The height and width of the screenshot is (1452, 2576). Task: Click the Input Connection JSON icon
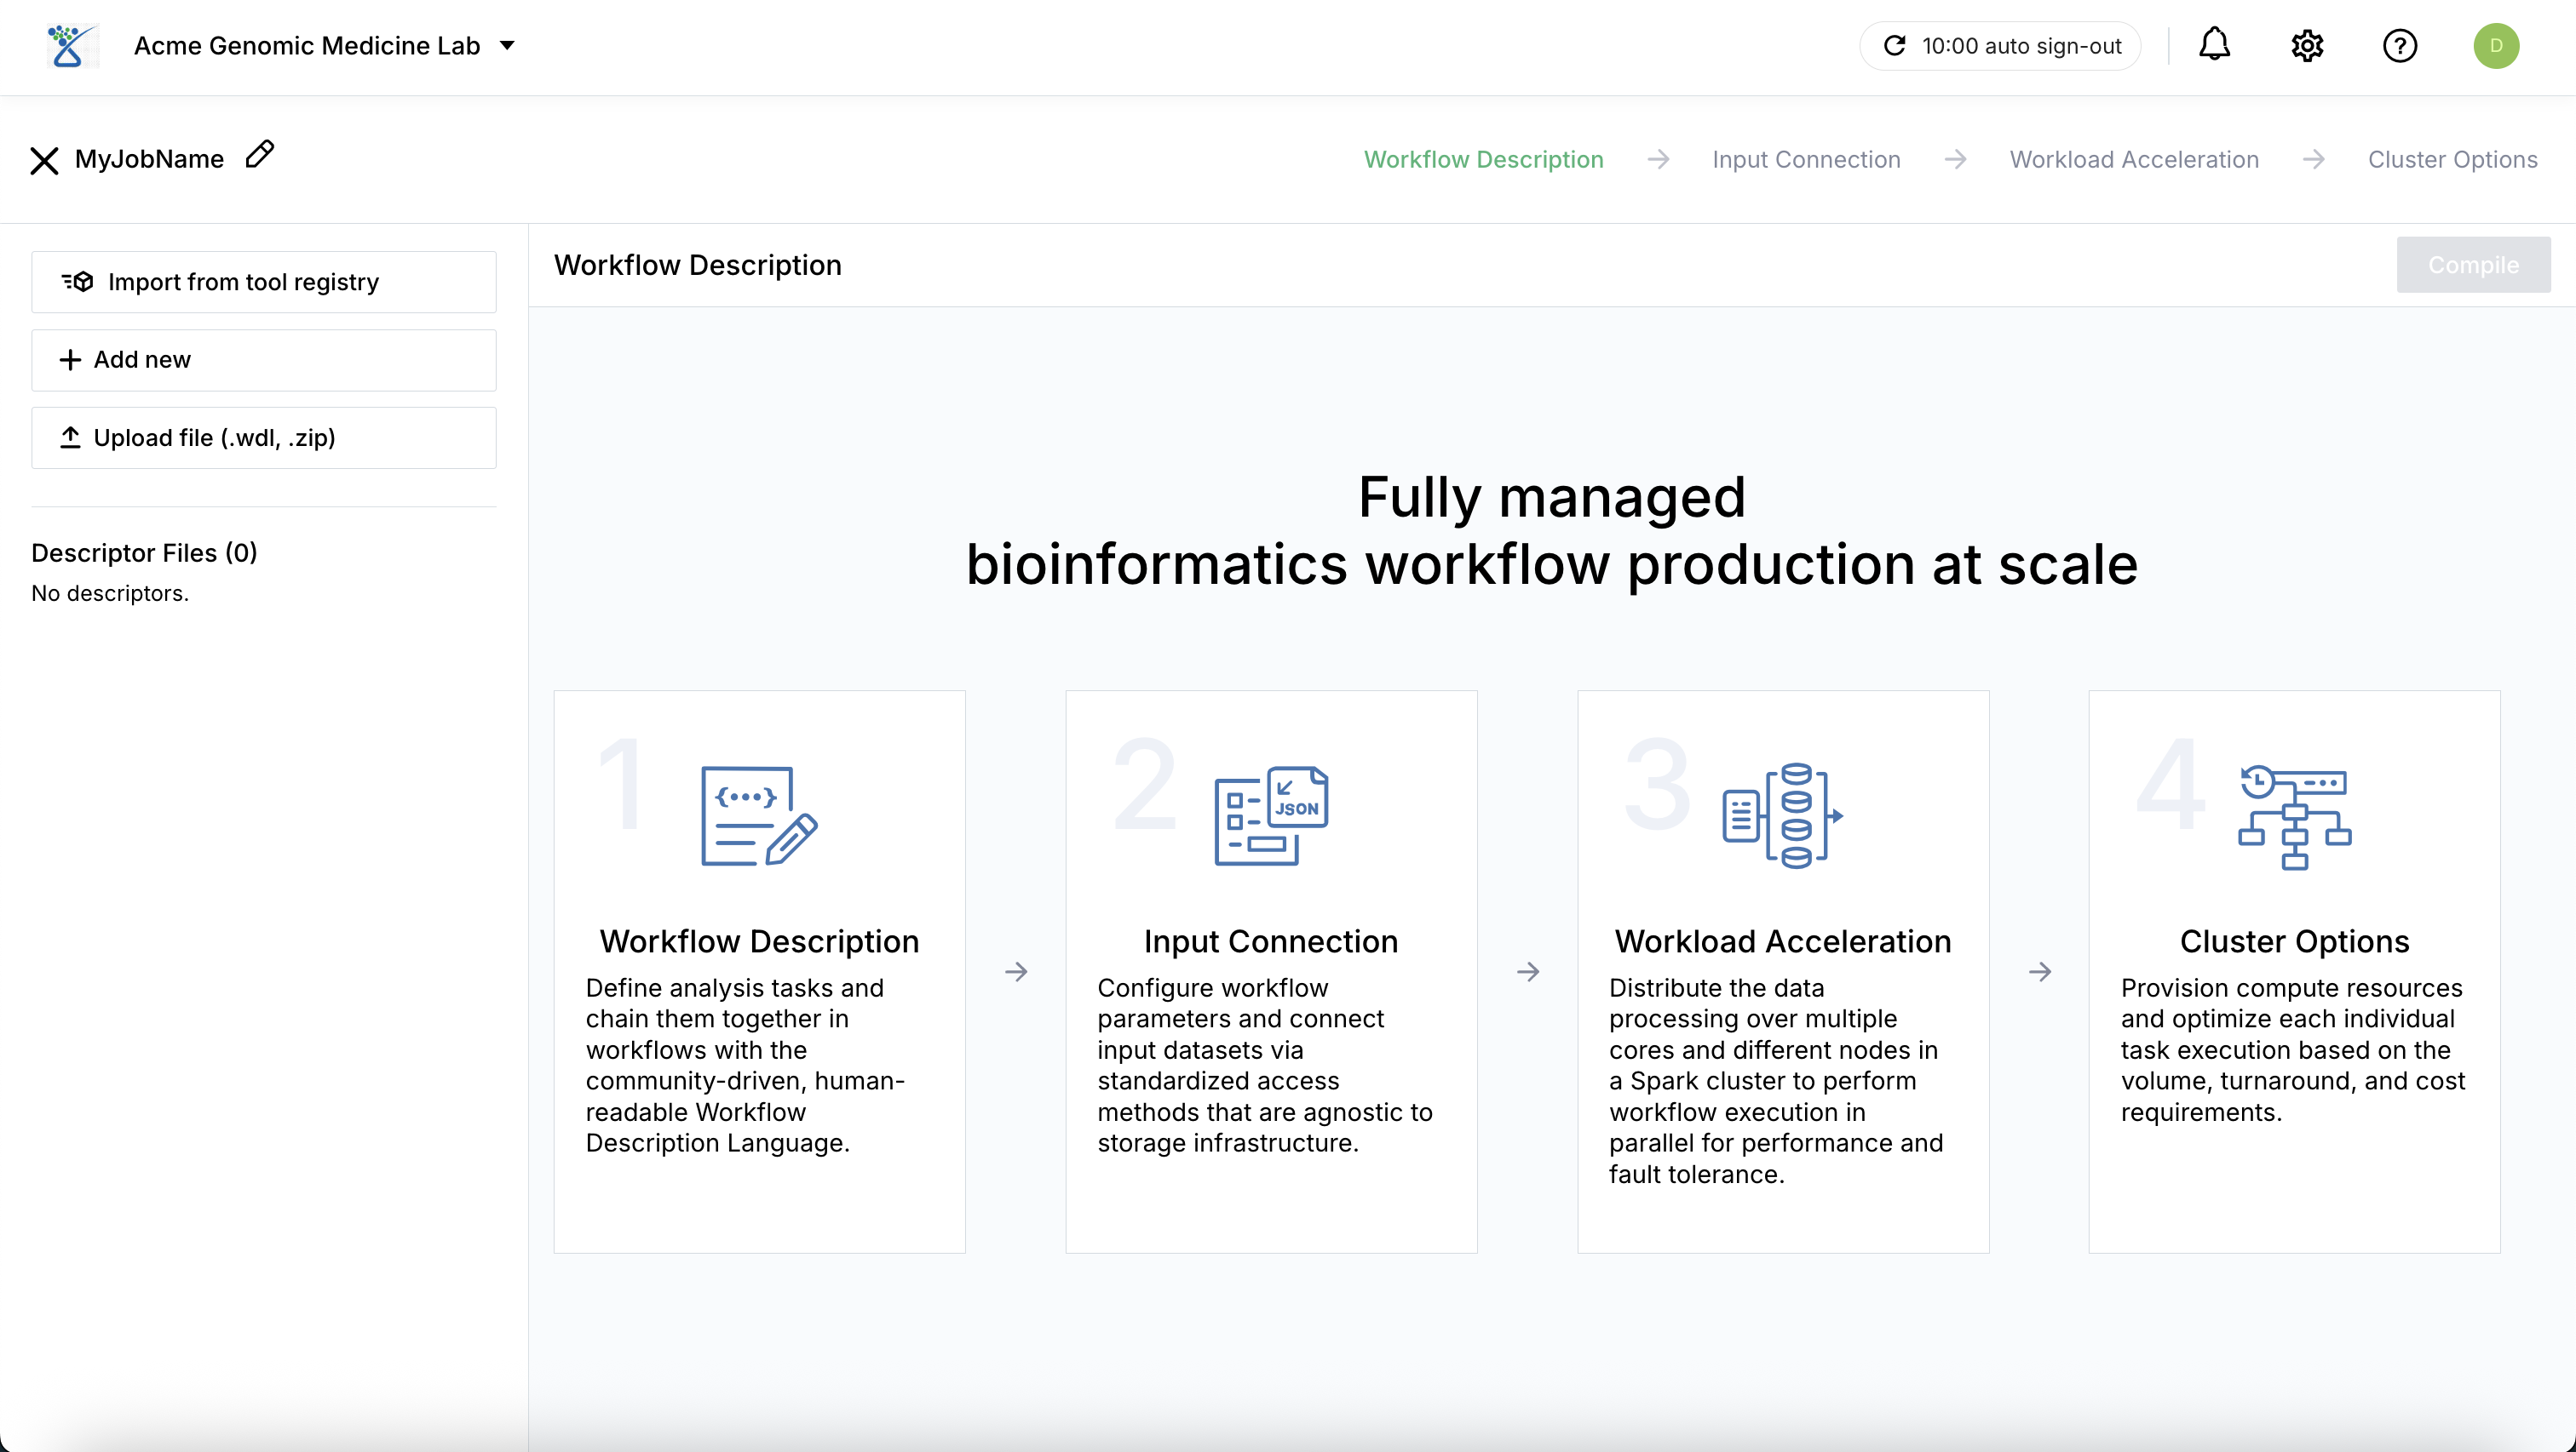click(1271, 815)
